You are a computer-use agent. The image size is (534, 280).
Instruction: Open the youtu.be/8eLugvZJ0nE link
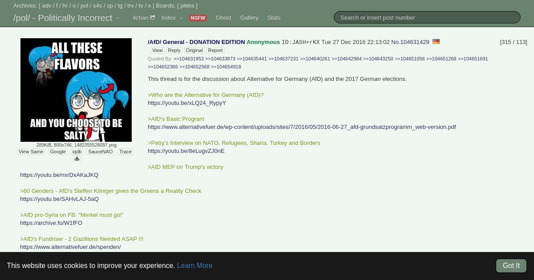[186, 151]
